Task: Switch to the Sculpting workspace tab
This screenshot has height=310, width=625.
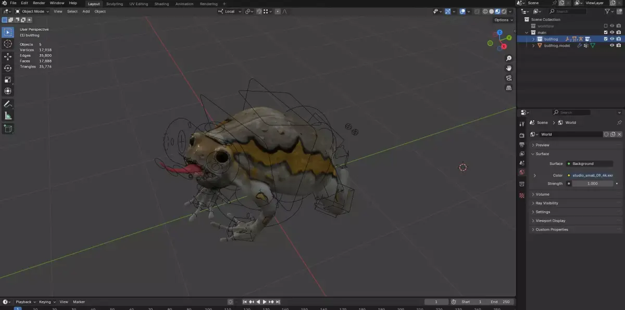Action: click(115, 4)
